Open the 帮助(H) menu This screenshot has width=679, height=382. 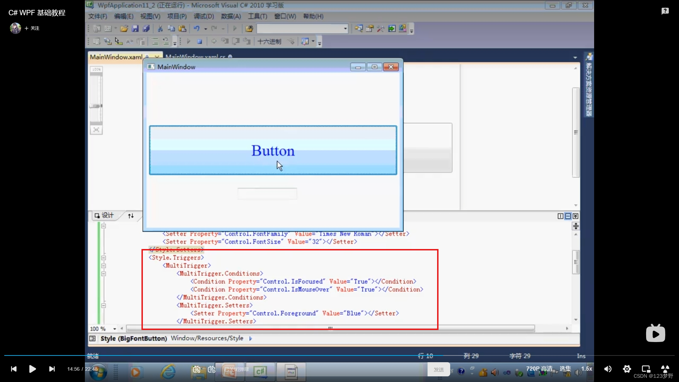click(313, 16)
